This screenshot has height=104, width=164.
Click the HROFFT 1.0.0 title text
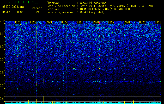click(x=20, y=2)
